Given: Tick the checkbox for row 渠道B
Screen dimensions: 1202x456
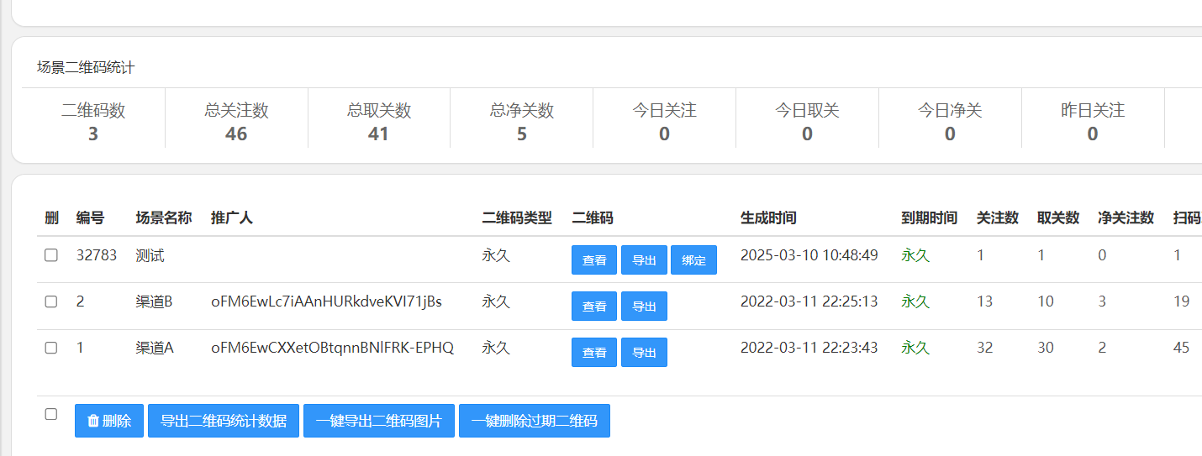Looking at the screenshot, I should click(51, 301).
